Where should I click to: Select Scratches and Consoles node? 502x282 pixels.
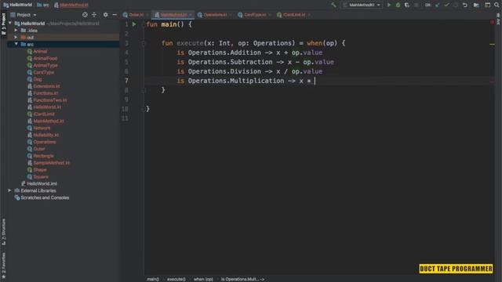click(45, 197)
